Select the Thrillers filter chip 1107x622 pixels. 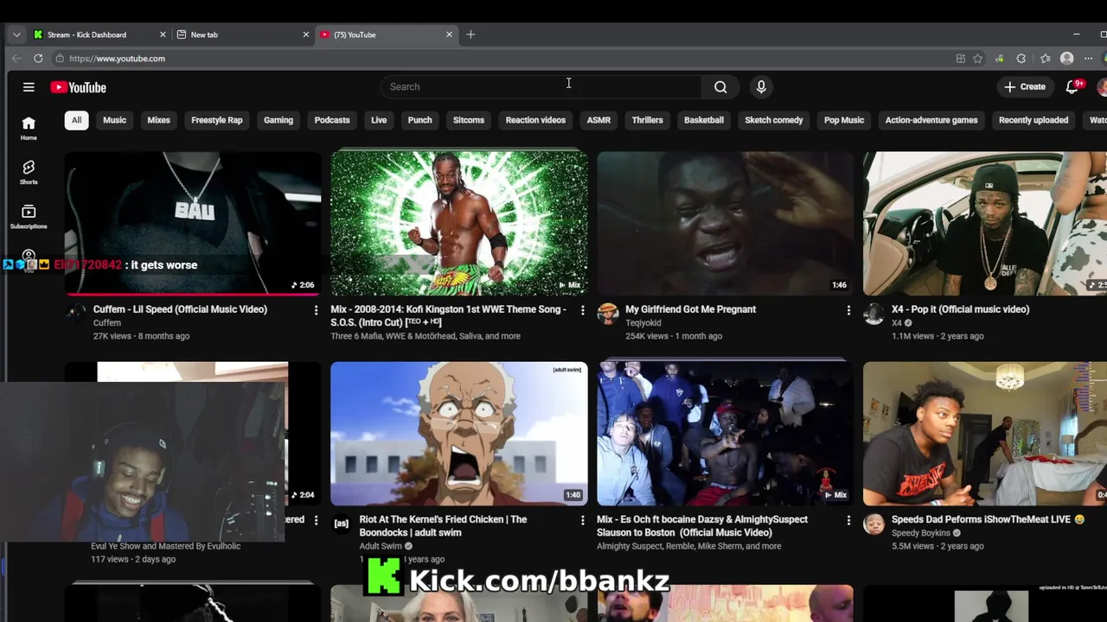point(647,120)
